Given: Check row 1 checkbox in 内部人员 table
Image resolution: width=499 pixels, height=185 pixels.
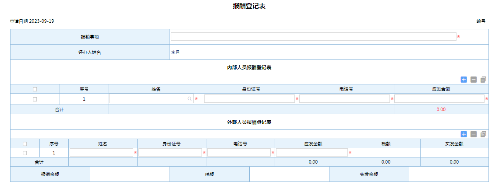Looking at the screenshot, I should click(x=35, y=99).
